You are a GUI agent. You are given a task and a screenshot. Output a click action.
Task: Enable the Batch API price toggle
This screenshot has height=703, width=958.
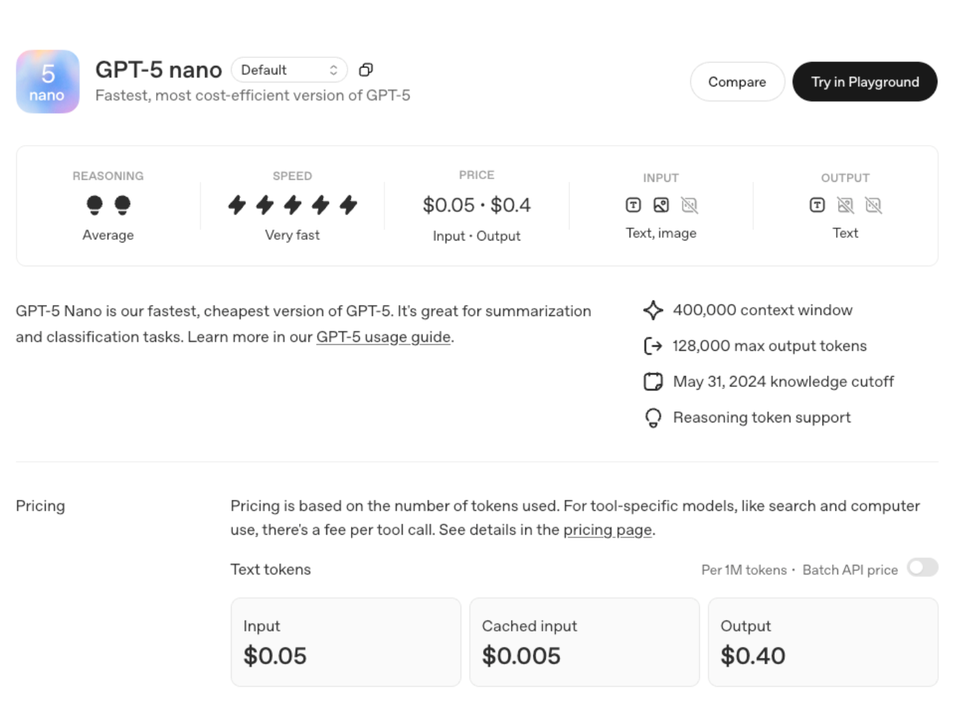923,568
